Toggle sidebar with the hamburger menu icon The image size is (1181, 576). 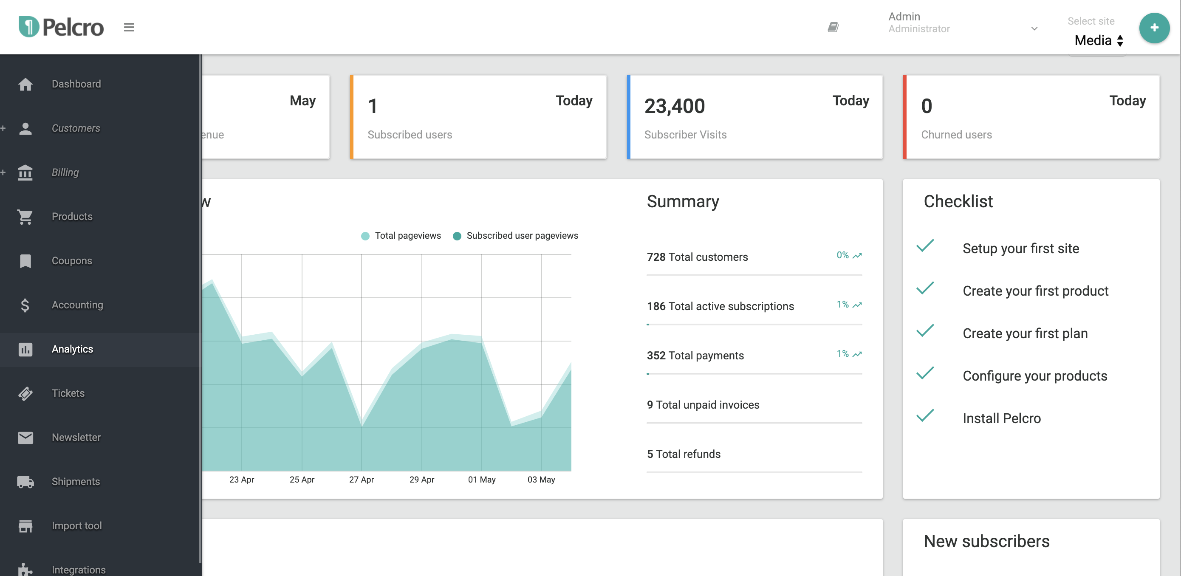(129, 28)
